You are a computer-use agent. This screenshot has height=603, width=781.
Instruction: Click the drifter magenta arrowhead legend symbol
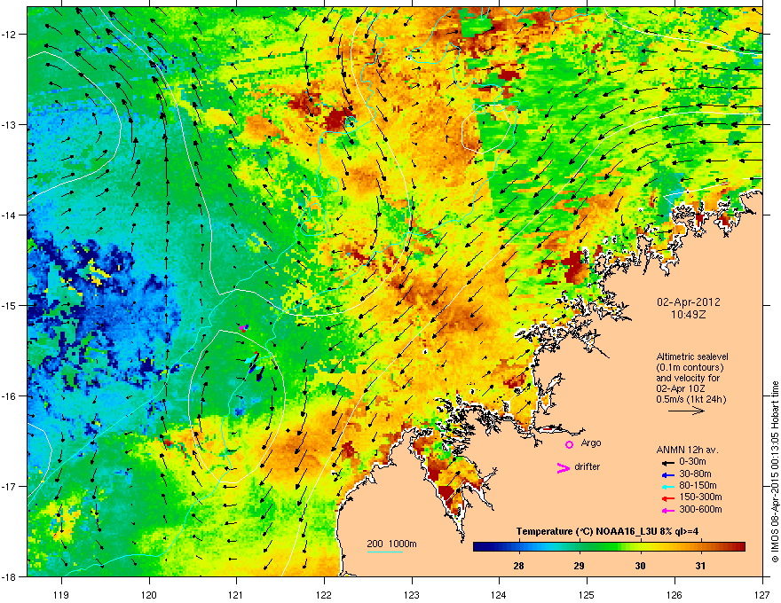pos(563,468)
